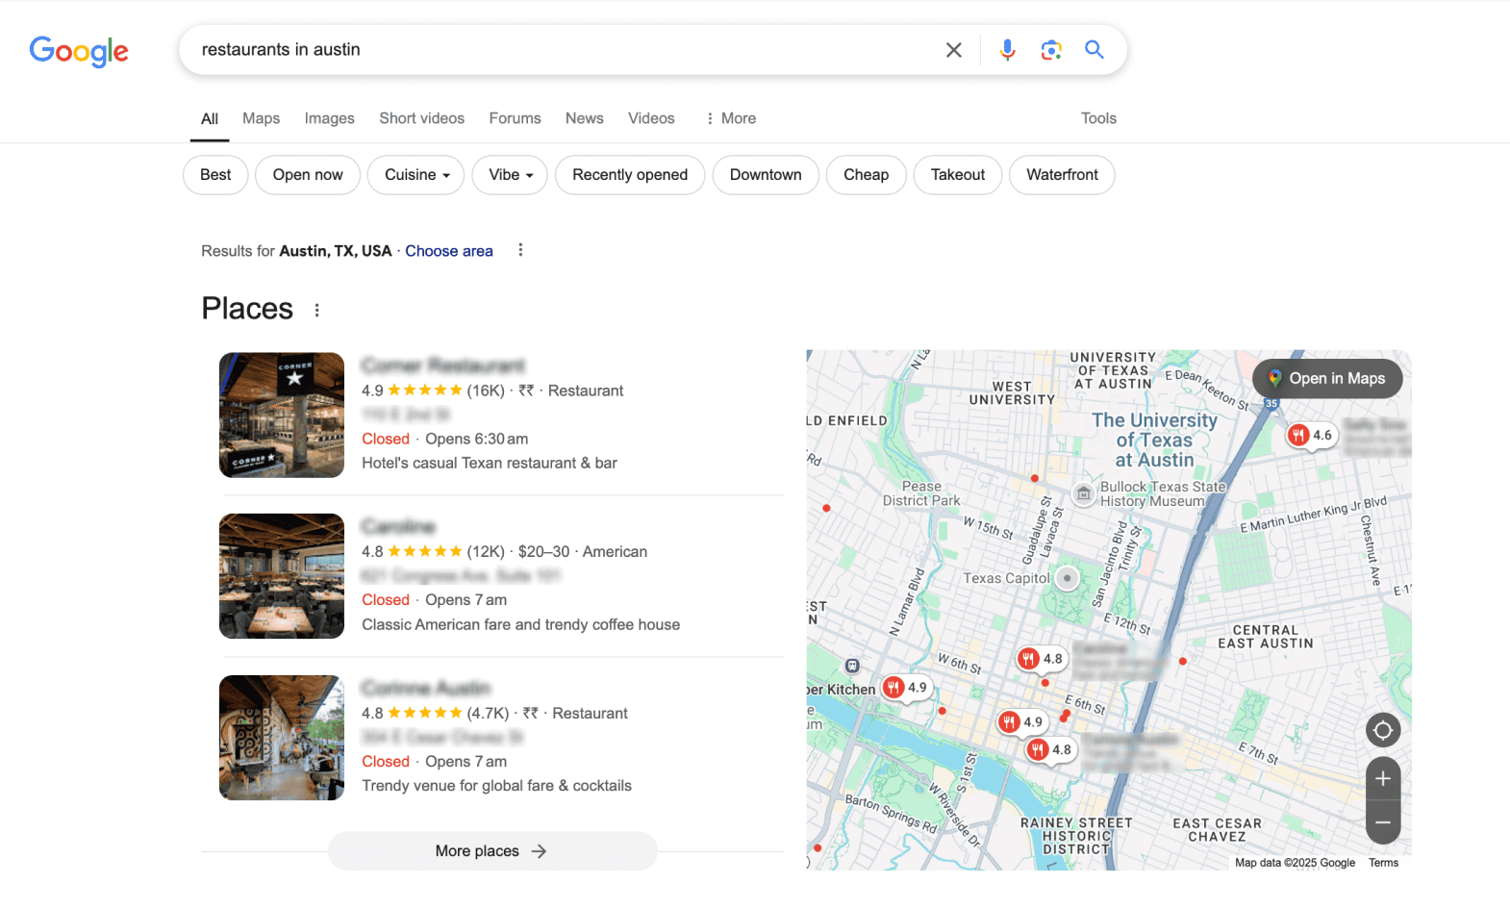
Task: Click "Opens 6:30 am" hours text
Action: (x=477, y=439)
